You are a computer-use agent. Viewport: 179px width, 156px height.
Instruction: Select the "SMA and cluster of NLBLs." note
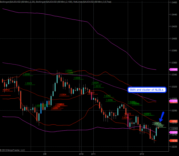point(146,90)
